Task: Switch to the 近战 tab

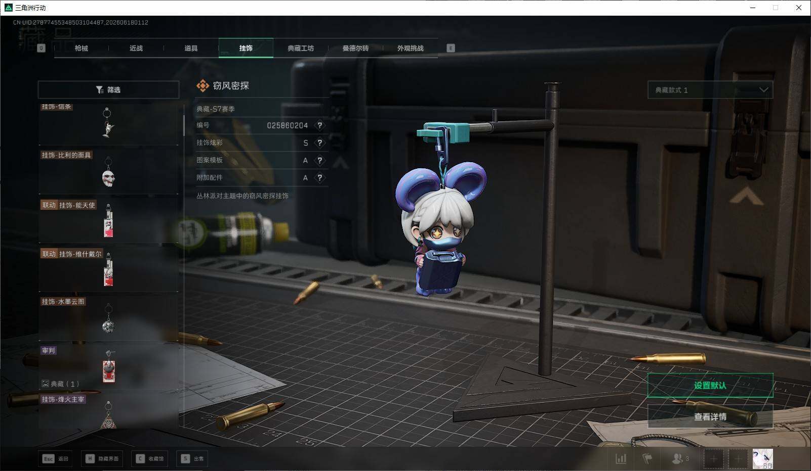Action: [x=136, y=48]
